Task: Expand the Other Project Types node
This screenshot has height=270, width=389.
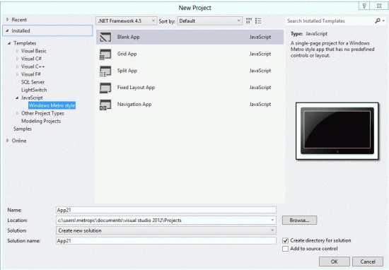Action: coord(17,113)
